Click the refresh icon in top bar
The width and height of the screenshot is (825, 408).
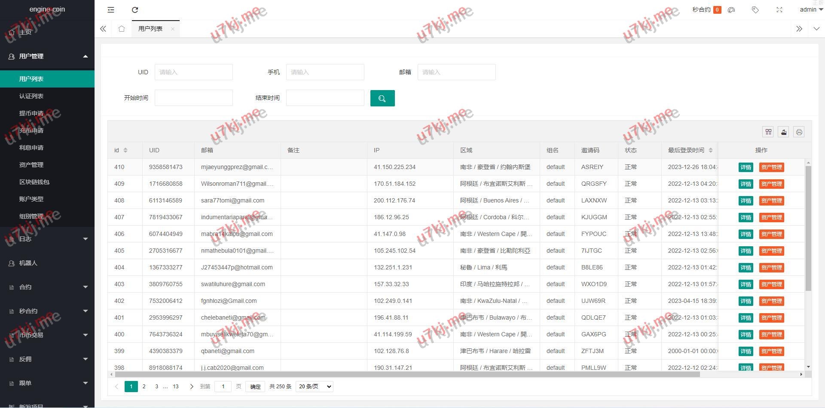[135, 10]
